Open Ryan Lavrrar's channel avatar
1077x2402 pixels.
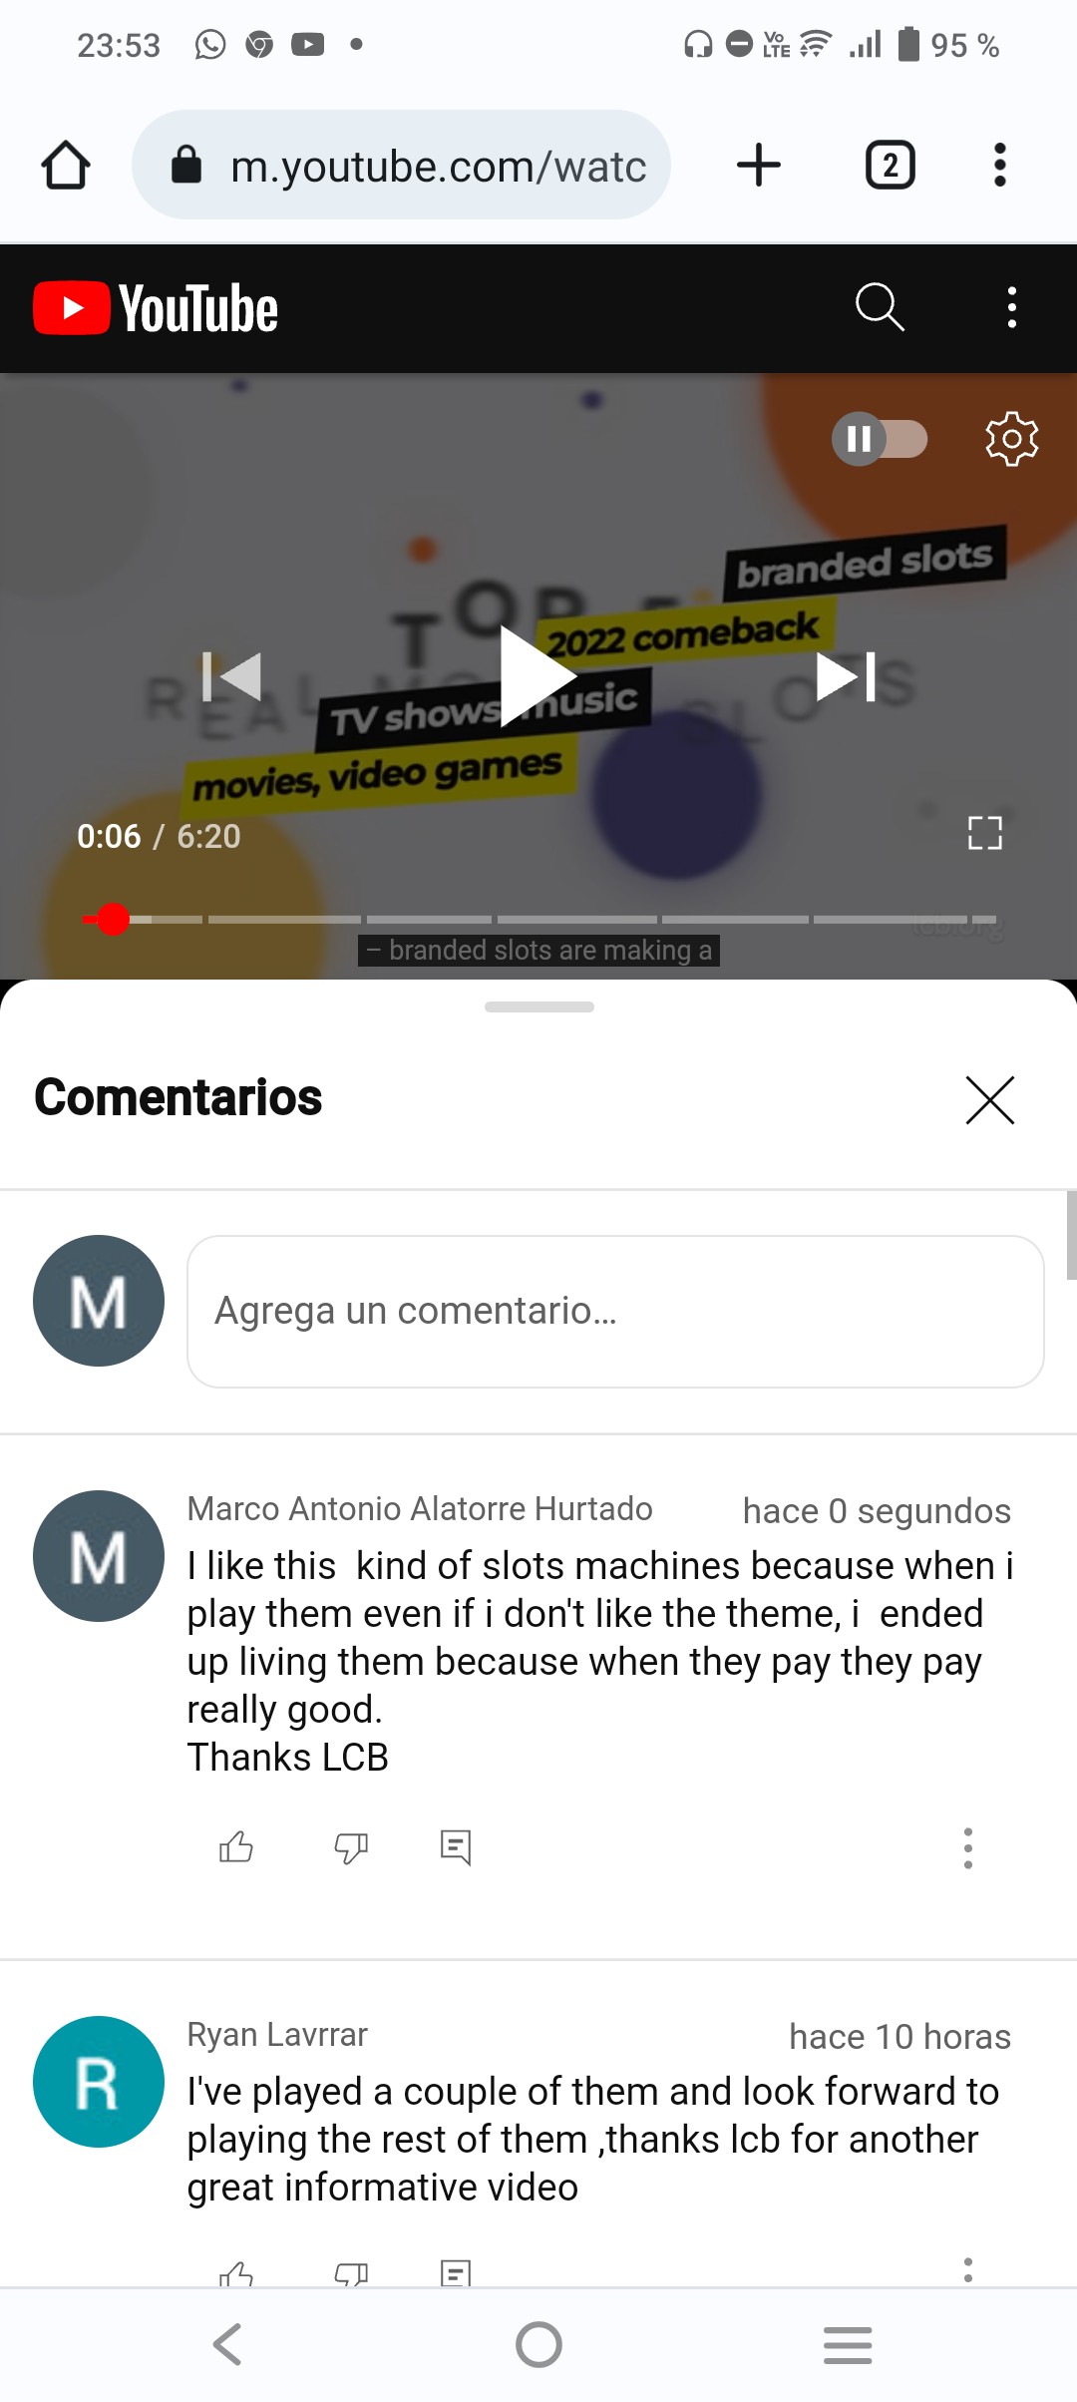(99, 2082)
